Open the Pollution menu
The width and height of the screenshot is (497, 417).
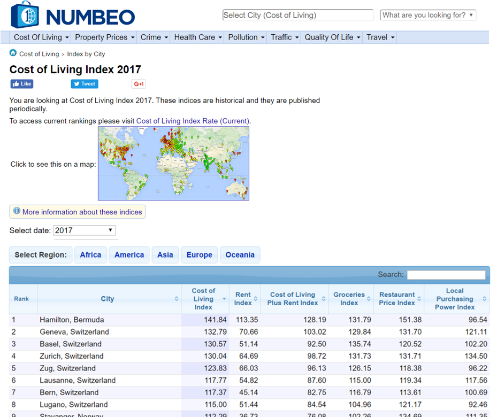click(x=246, y=37)
